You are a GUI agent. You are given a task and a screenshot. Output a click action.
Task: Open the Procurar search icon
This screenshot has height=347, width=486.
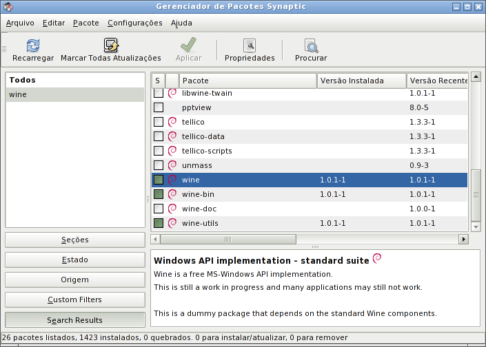[311, 45]
